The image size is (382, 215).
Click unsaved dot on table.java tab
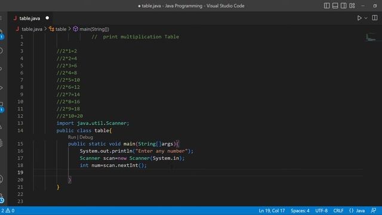click(x=47, y=18)
